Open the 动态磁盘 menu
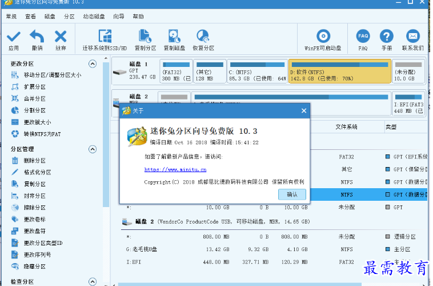The image size is (433, 286). pos(94,17)
